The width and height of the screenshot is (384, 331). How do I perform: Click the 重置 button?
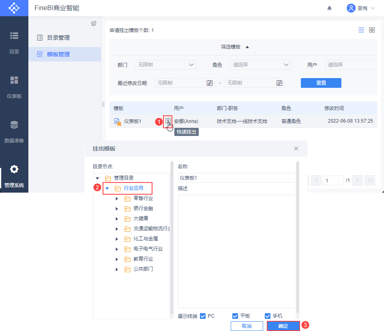[321, 83]
